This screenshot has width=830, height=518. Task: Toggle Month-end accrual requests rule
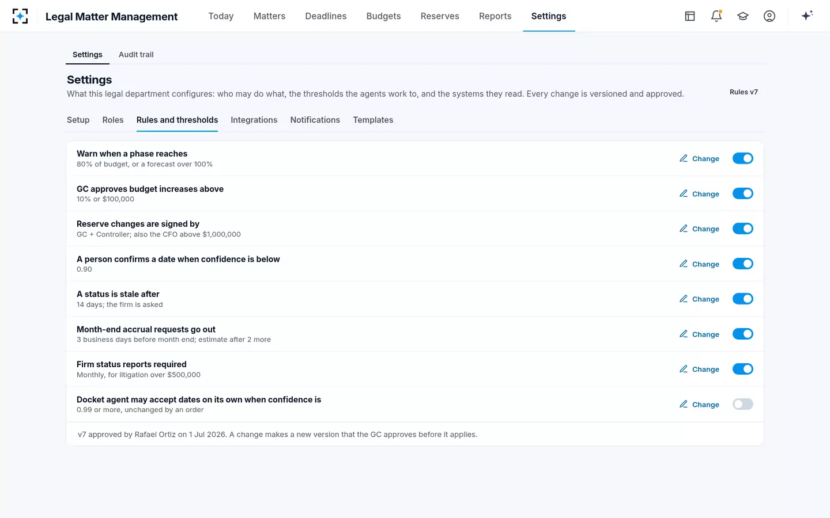[743, 334]
